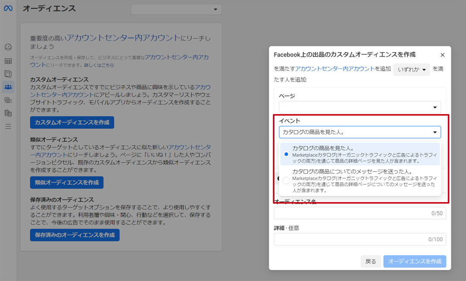Click the ads reporting documents icon

tap(8, 74)
